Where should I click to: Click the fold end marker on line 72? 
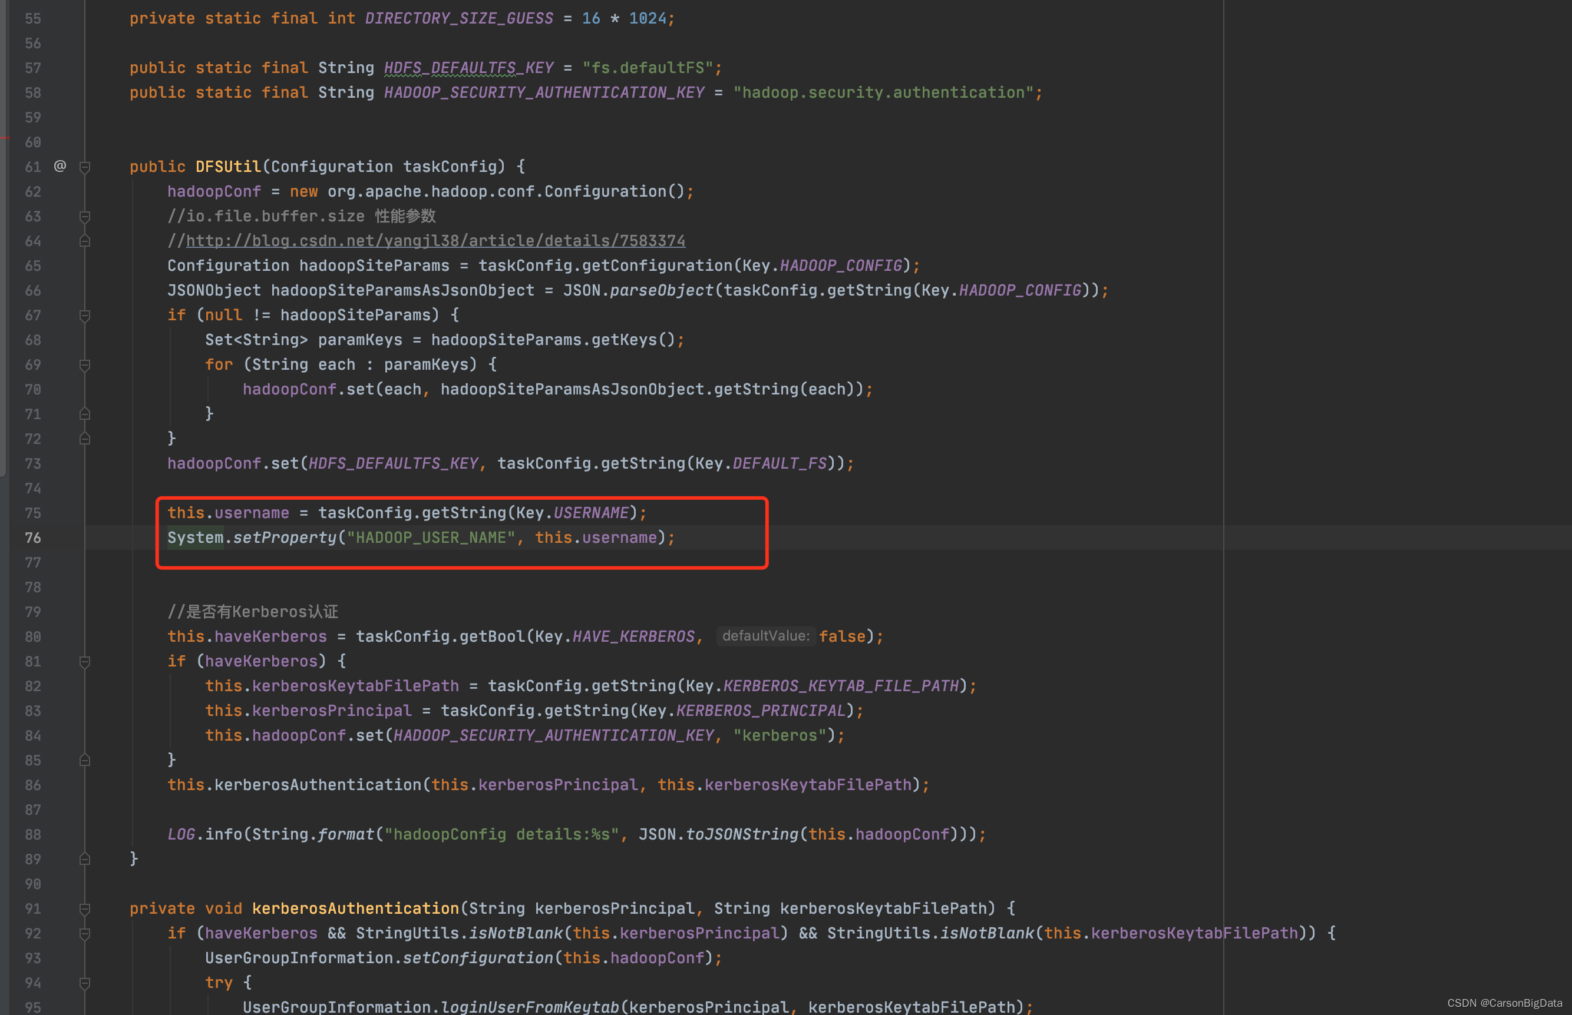(84, 438)
